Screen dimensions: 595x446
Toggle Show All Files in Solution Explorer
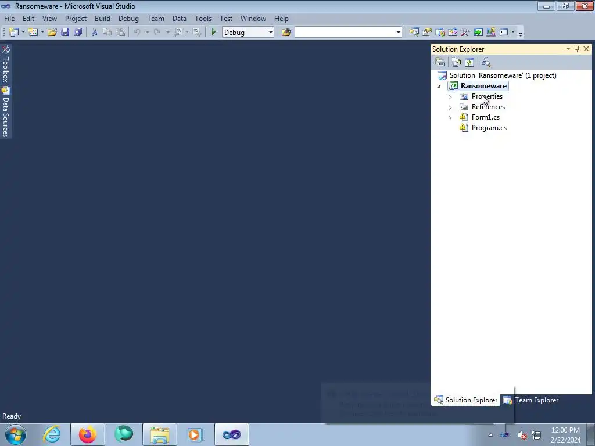[x=457, y=62]
